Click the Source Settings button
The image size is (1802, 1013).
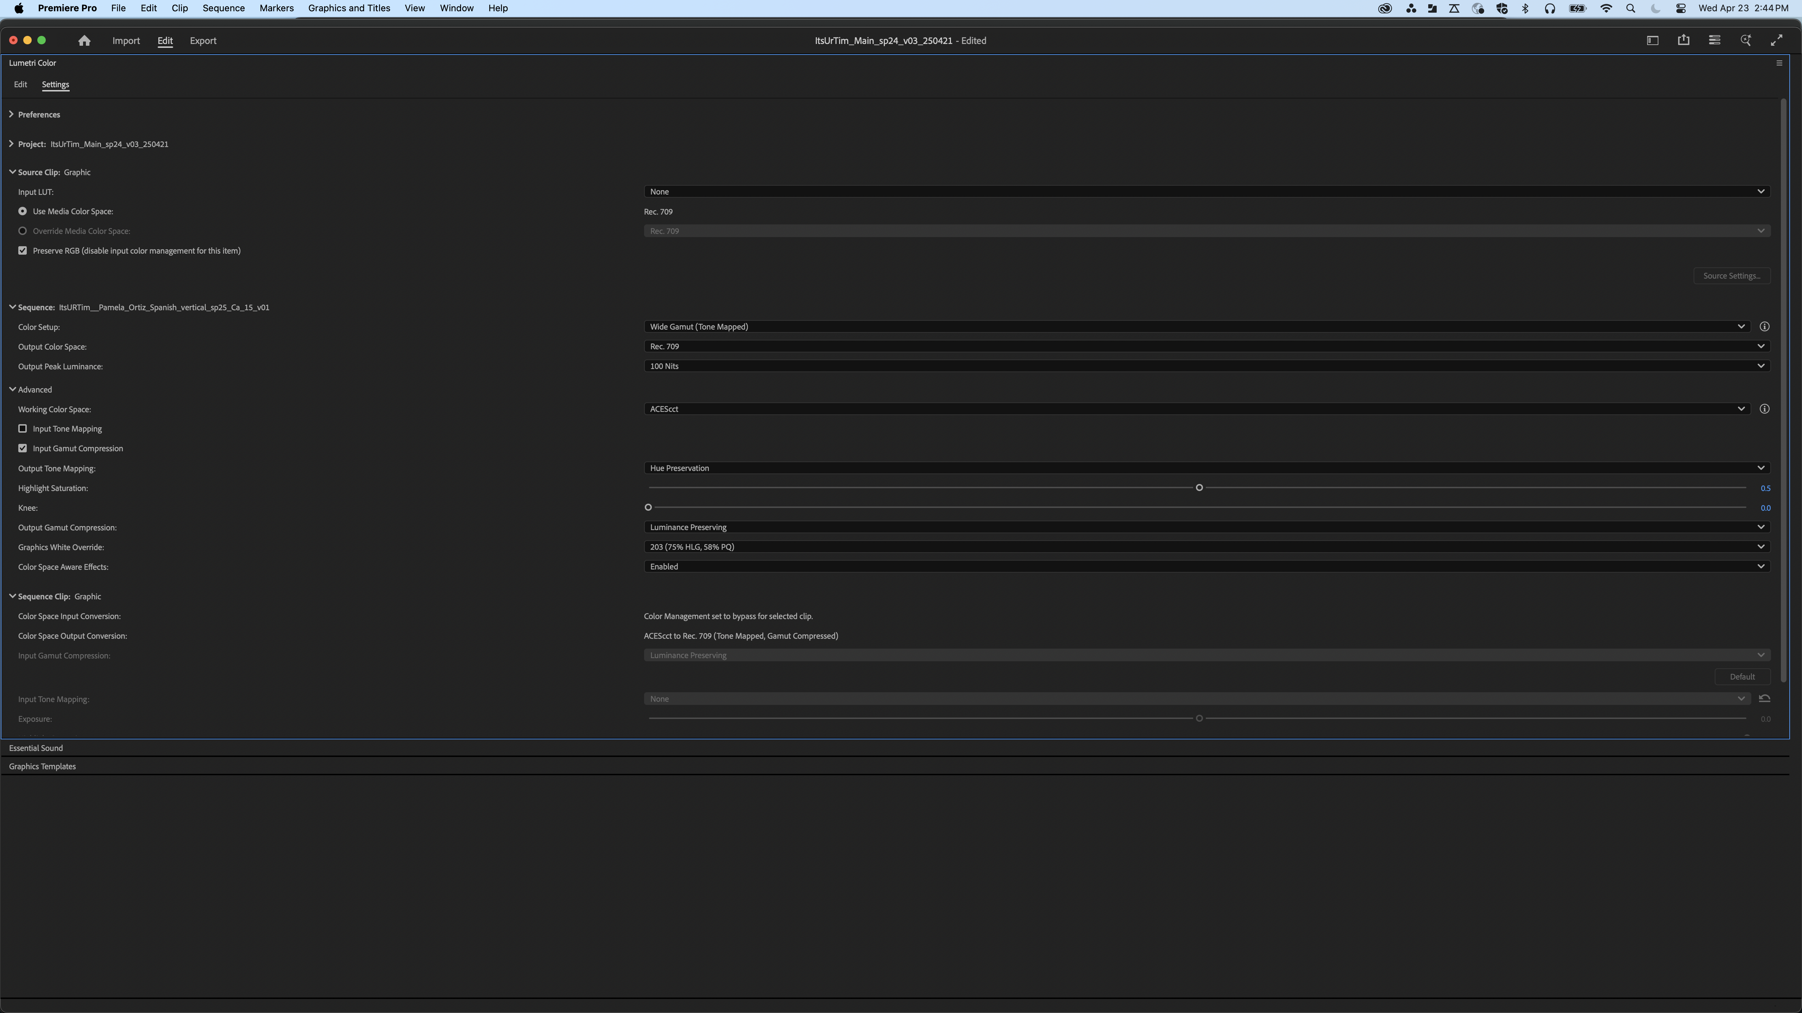[x=1731, y=275]
